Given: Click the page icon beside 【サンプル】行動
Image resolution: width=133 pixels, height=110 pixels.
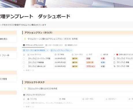Looking at the screenshot, I should tap(114, 66).
